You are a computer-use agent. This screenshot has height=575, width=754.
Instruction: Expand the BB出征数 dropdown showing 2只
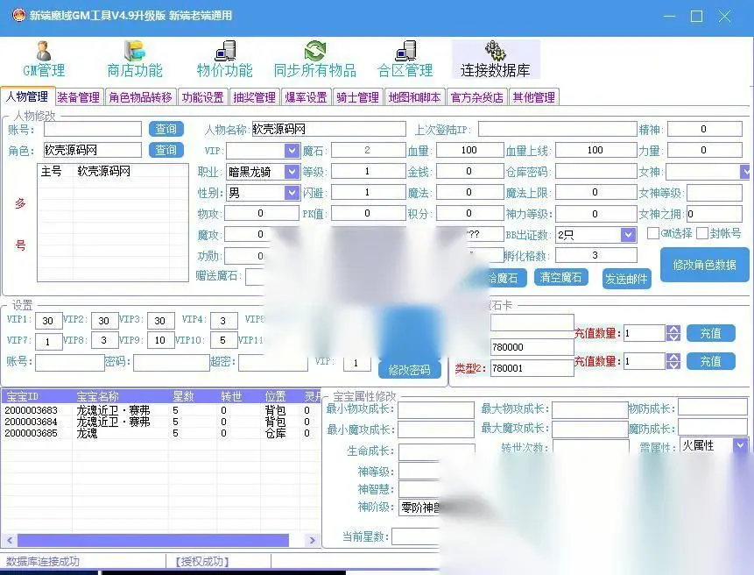628,235
